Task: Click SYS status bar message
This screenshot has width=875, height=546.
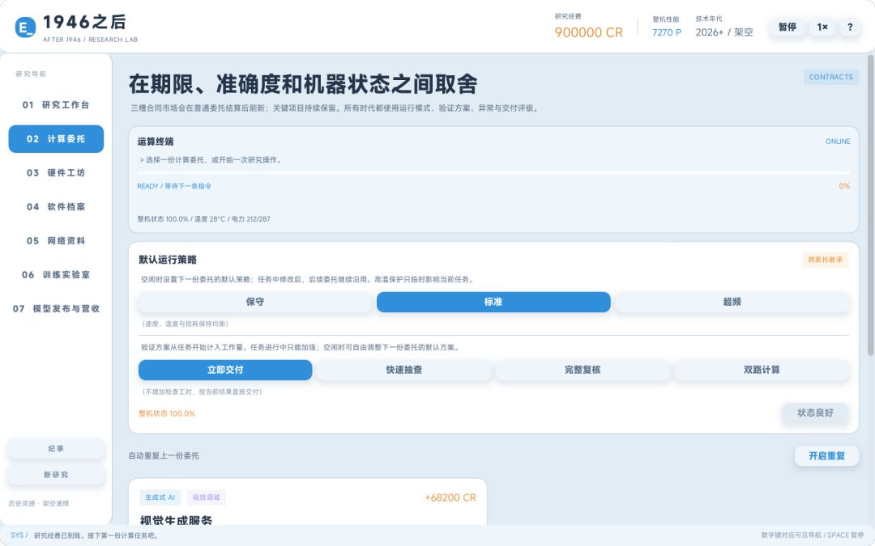Action: tap(85, 535)
